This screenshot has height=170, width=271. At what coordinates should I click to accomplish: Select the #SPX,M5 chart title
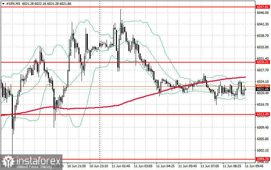coord(13,3)
